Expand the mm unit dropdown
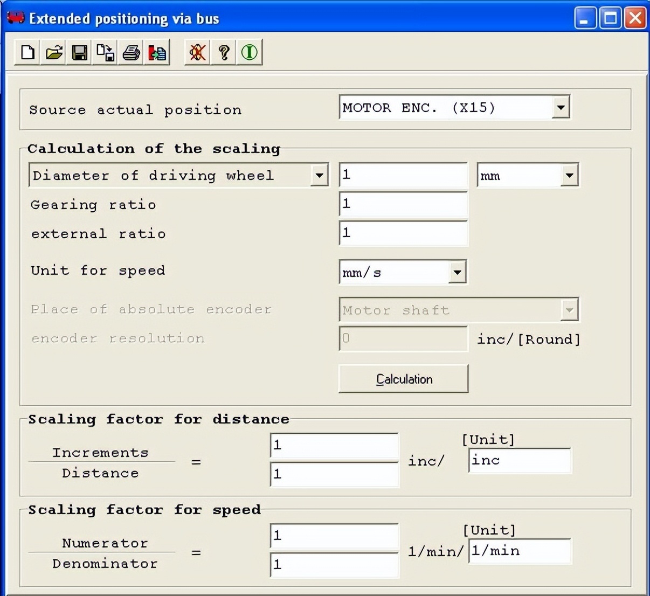 pyautogui.click(x=569, y=176)
